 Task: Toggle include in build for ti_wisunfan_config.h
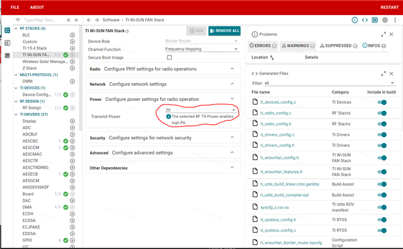(x=382, y=158)
